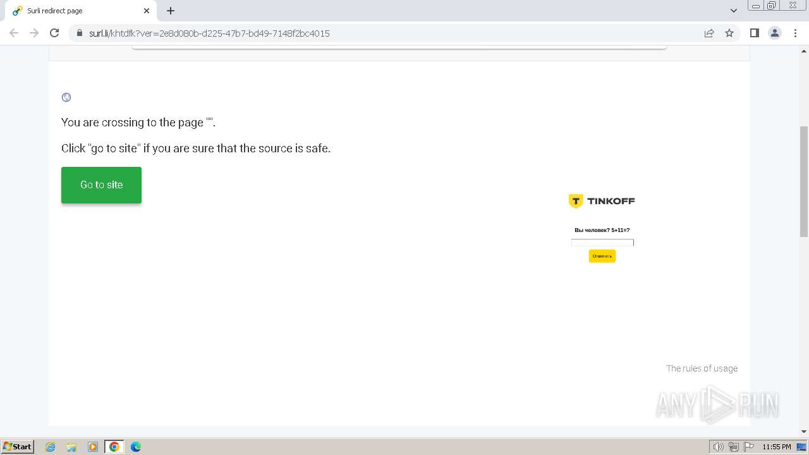The width and height of the screenshot is (809, 455).
Task: Launch Internet Explorer from taskbar
Action: pyautogui.click(x=51, y=447)
